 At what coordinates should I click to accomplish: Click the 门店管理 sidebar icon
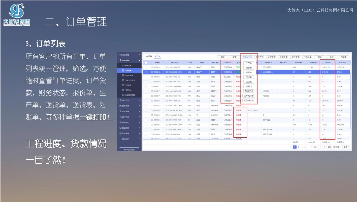pyautogui.click(x=120, y=55)
